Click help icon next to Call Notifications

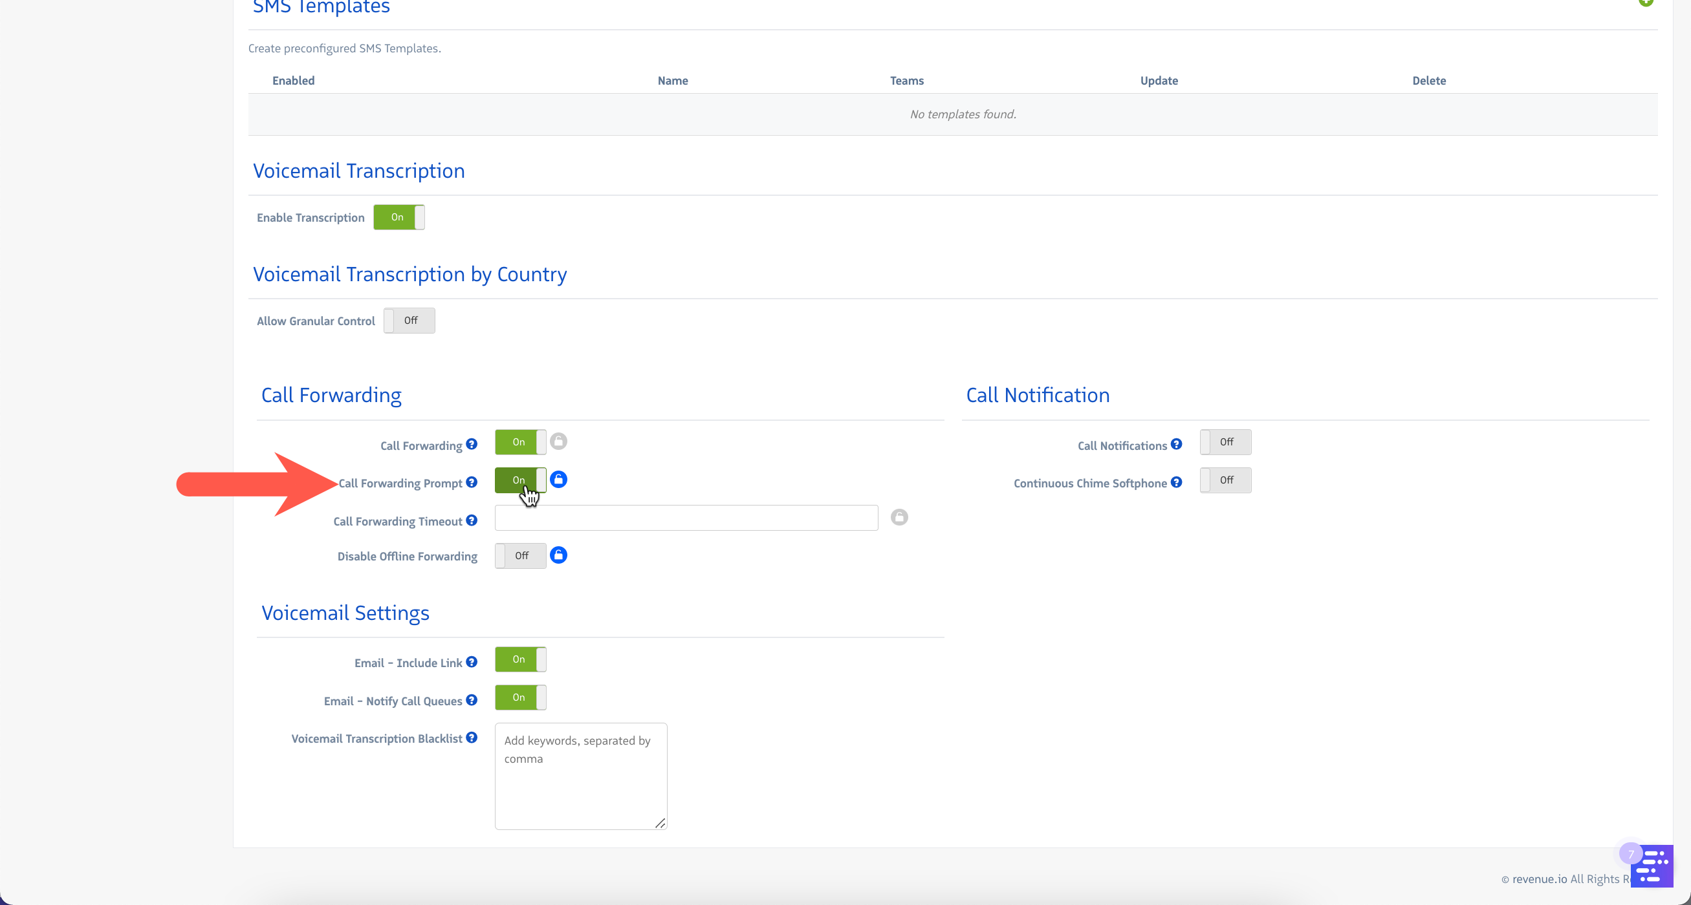[1176, 445]
